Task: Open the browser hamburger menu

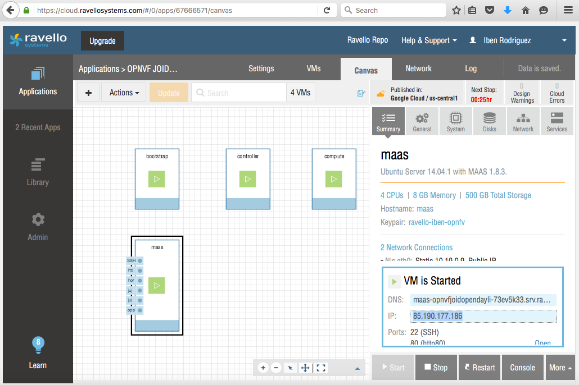Action: [x=568, y=10]
